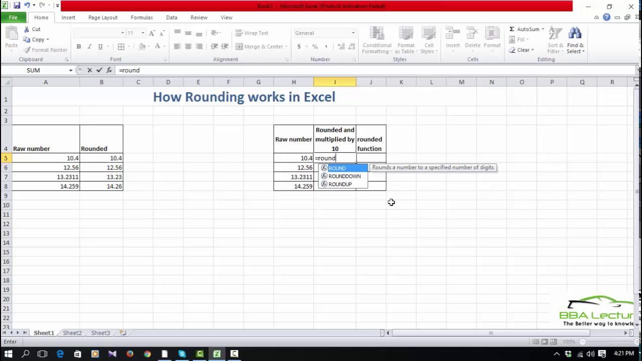This screenshot has width=642, height=361.
Task: Choose ROUNDUP in the function suggestions
Action: point(344,184)
